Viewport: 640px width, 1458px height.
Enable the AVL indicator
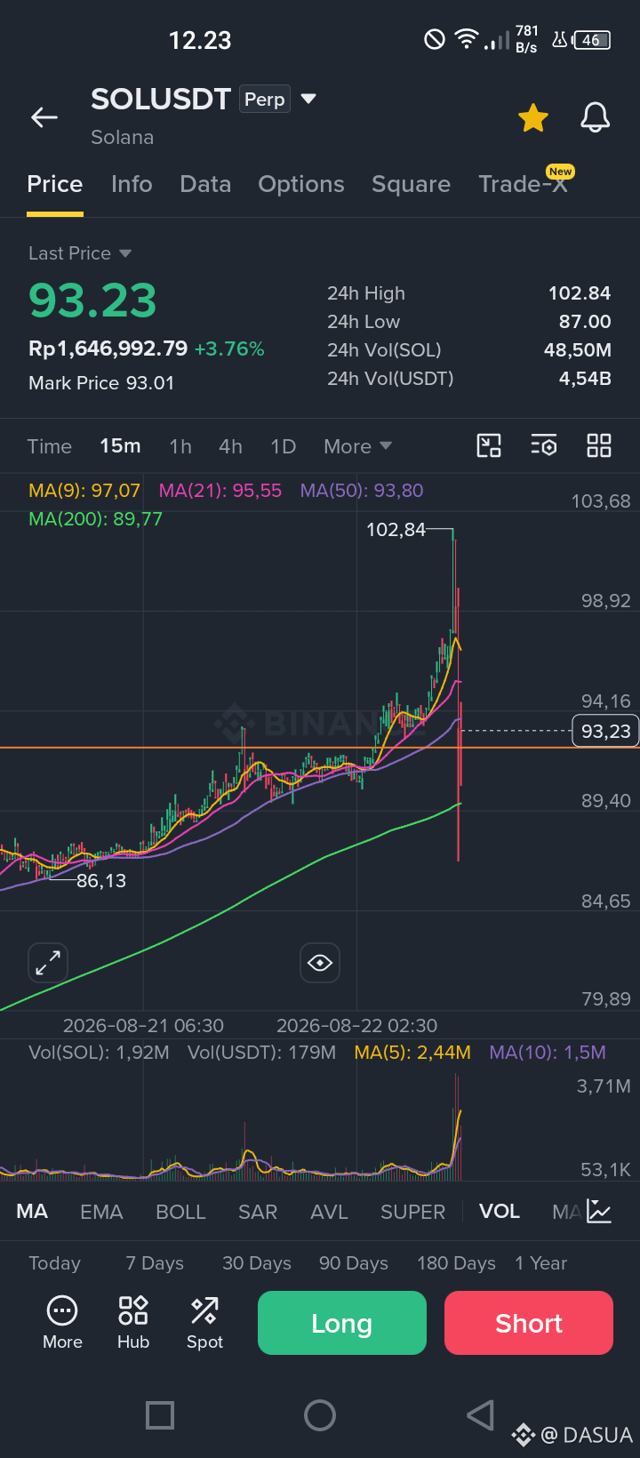[329, 1212]
